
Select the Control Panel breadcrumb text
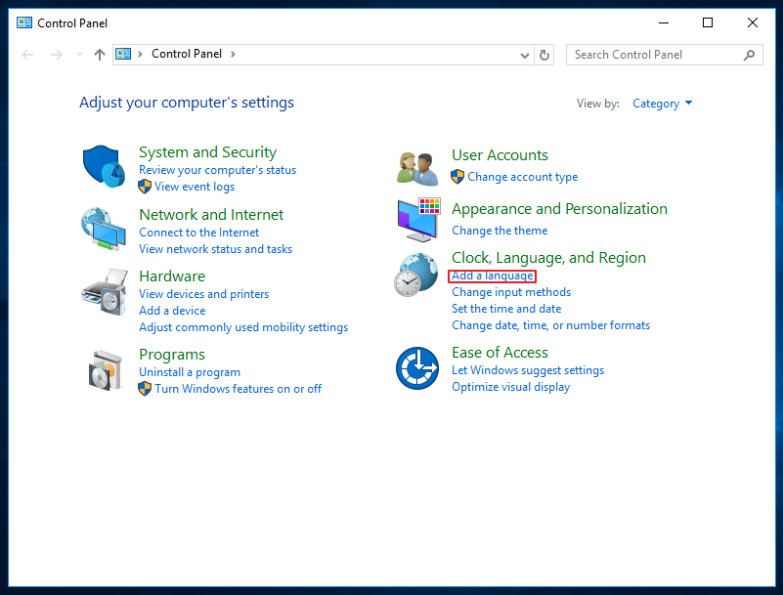coord(187,54)
